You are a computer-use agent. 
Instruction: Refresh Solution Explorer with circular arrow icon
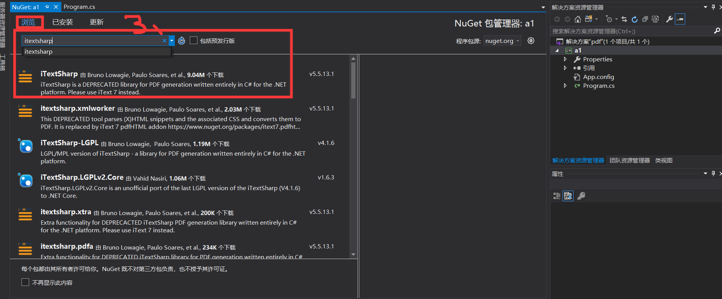click(x=635, y=19)
